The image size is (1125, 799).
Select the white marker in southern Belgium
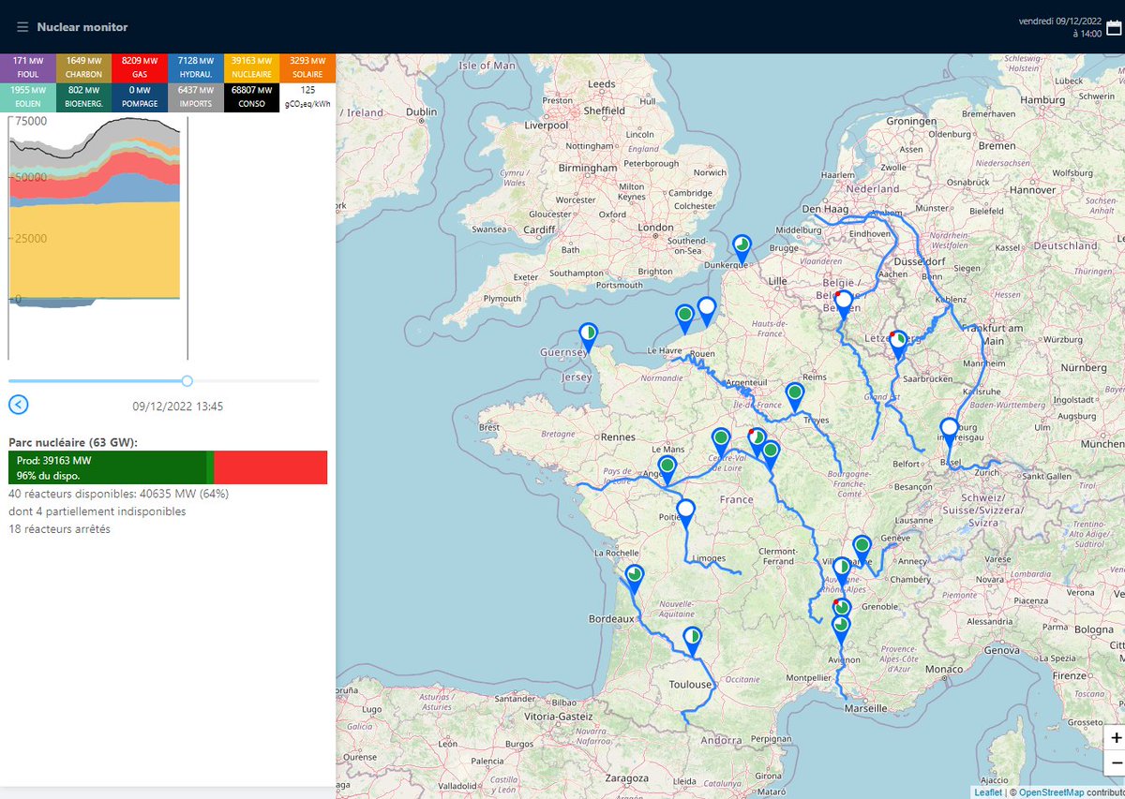844,305
